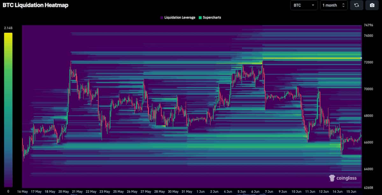This screenshot has width=382, height=195.
Task: Click the yellow top of the color scale
Action: click(x=8, y=35)
